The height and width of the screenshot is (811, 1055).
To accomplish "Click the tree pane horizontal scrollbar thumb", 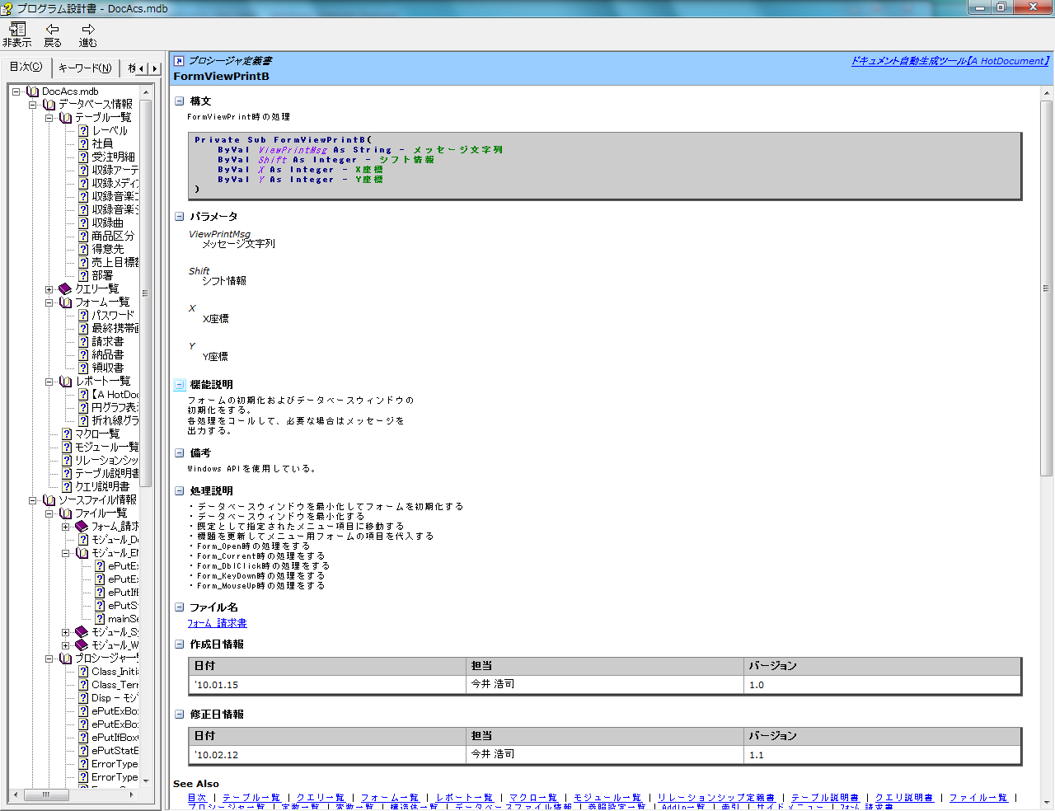I will (46, 795).
